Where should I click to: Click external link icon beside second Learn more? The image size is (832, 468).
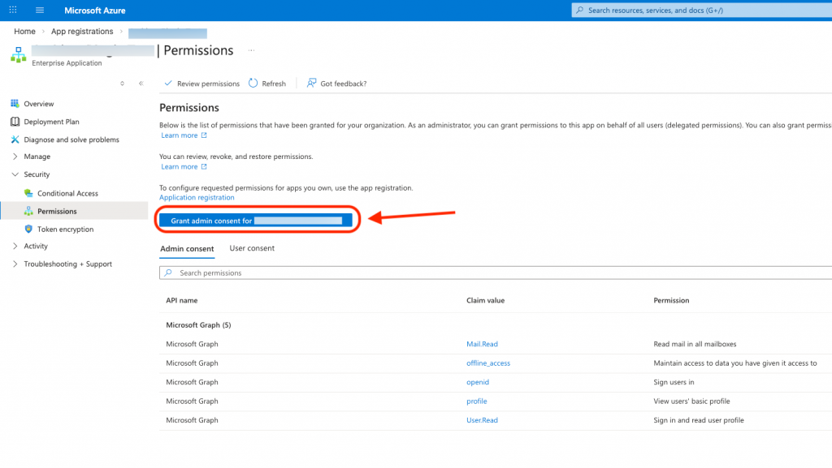(x=204, y=167)
